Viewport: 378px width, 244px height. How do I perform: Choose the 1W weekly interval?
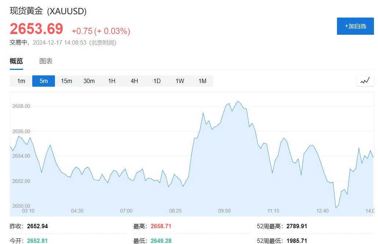(179, 81)
